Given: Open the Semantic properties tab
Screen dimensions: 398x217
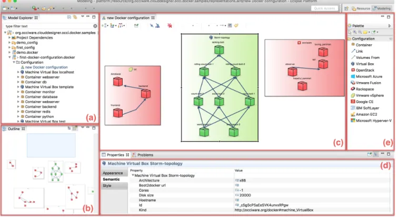Looking at the screenshot, I should click(x=114, y=179).
